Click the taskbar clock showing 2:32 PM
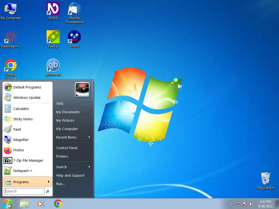 point(265,204)
